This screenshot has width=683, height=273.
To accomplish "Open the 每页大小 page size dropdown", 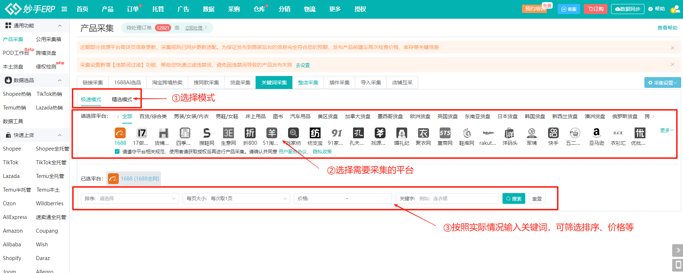I will [236, 198].
